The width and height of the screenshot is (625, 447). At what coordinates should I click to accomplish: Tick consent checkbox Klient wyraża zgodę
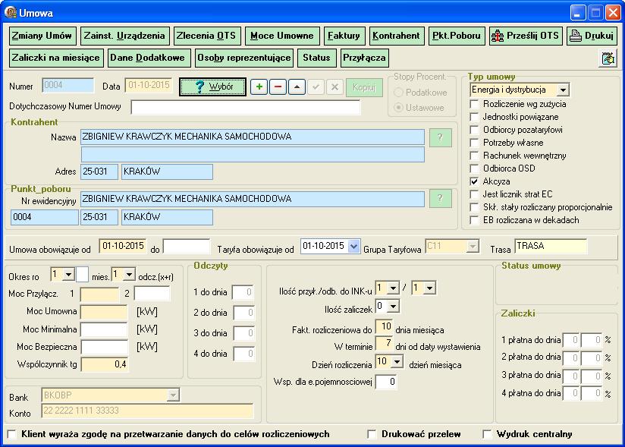(12, 434)
